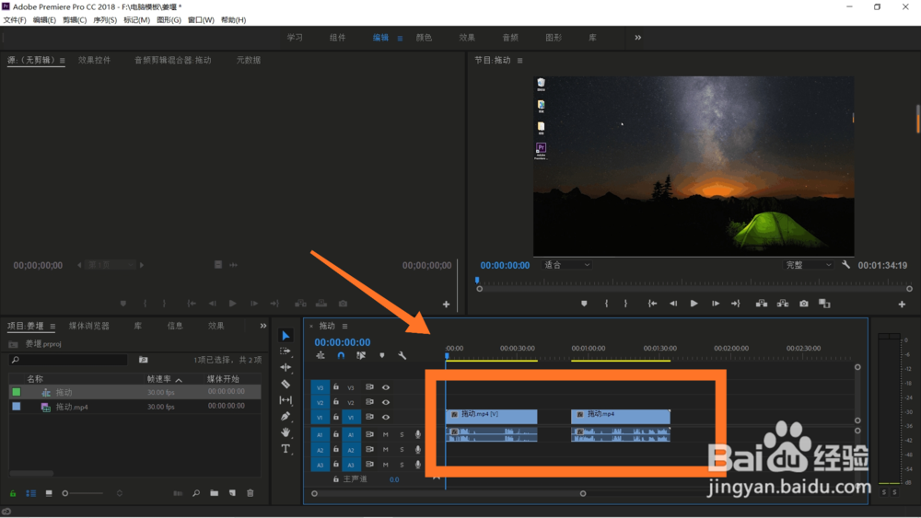Open the 媒体浏览器 tab
This screenshot has height=518, width=921.
(x=89, y=326)
